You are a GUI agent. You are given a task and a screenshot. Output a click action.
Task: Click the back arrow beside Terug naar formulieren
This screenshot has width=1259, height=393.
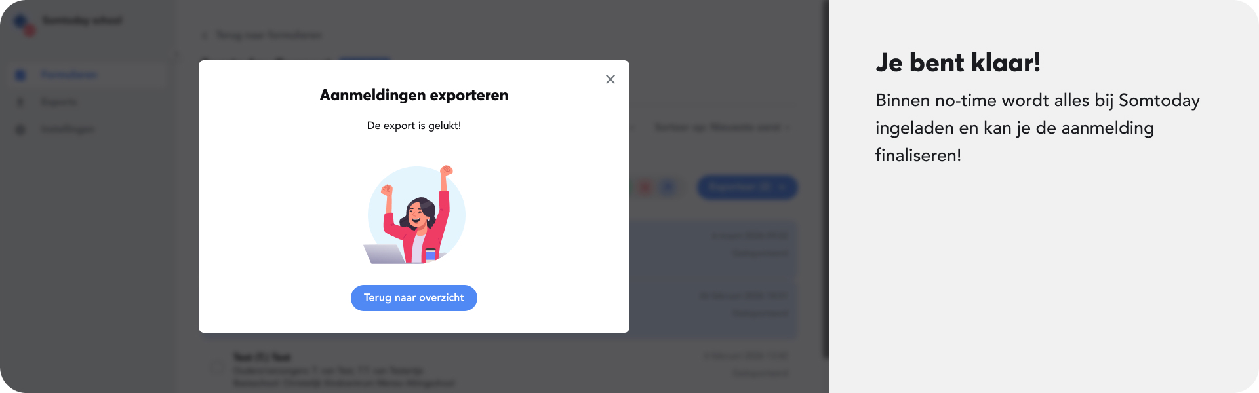coord(204,35)
